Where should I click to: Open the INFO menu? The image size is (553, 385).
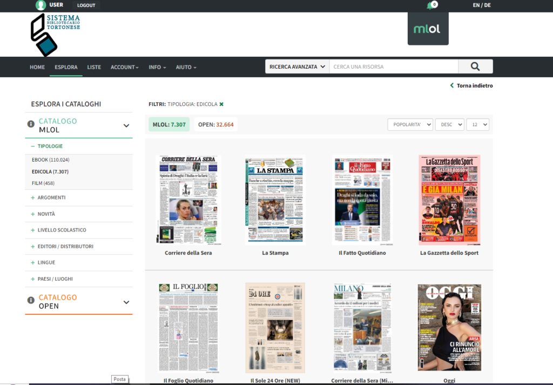157,67
